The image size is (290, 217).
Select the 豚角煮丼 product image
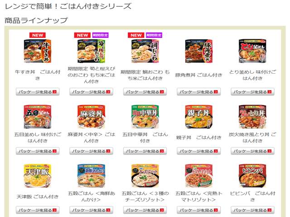point(199,51)
